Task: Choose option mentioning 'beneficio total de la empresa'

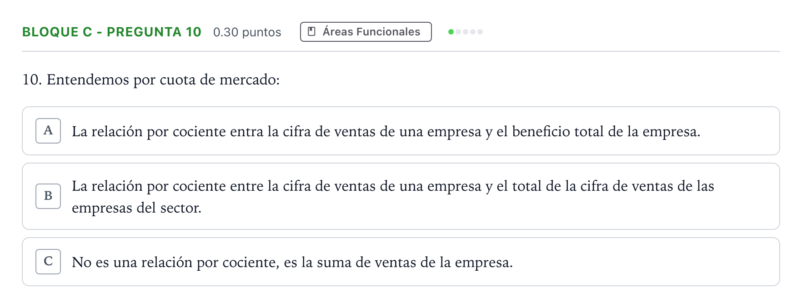Action: pos(401,131)
